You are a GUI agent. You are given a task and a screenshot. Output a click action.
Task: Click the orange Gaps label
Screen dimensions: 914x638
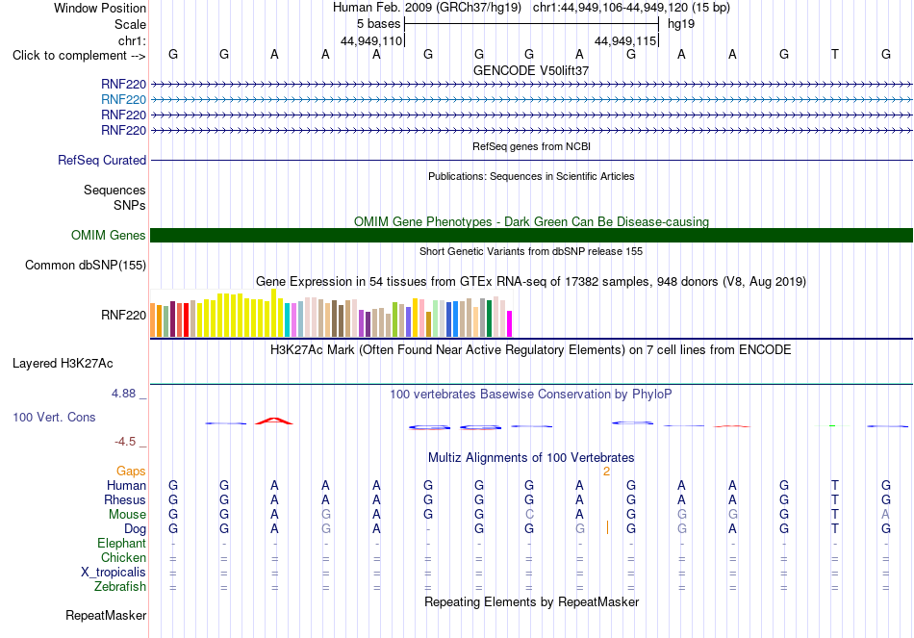131,472
